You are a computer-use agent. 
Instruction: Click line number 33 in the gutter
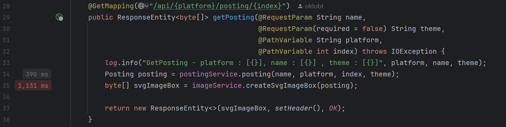click(x=6, y=63)
